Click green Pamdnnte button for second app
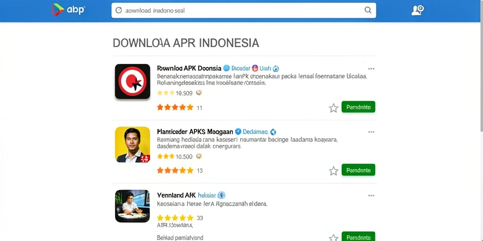Screen dimensions: 483x241 358,169
